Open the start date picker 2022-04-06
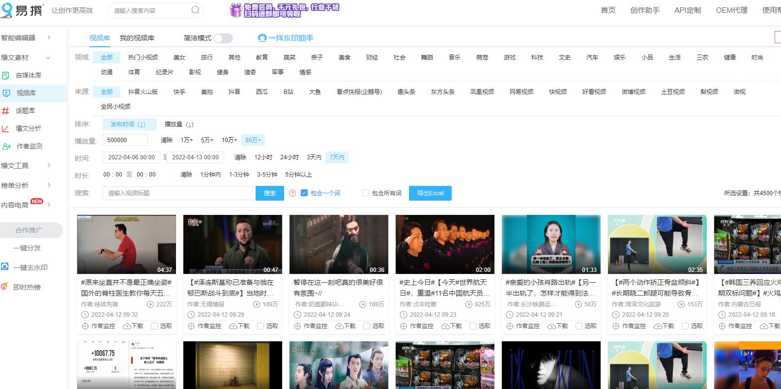The width and height of the screenshot is (781, 389). pos(131,157)
